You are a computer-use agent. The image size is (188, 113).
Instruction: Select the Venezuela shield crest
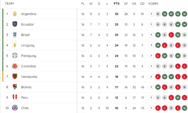[15, 76]
